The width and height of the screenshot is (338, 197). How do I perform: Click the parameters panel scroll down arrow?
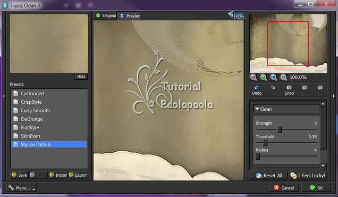click(x=323, y=166)
